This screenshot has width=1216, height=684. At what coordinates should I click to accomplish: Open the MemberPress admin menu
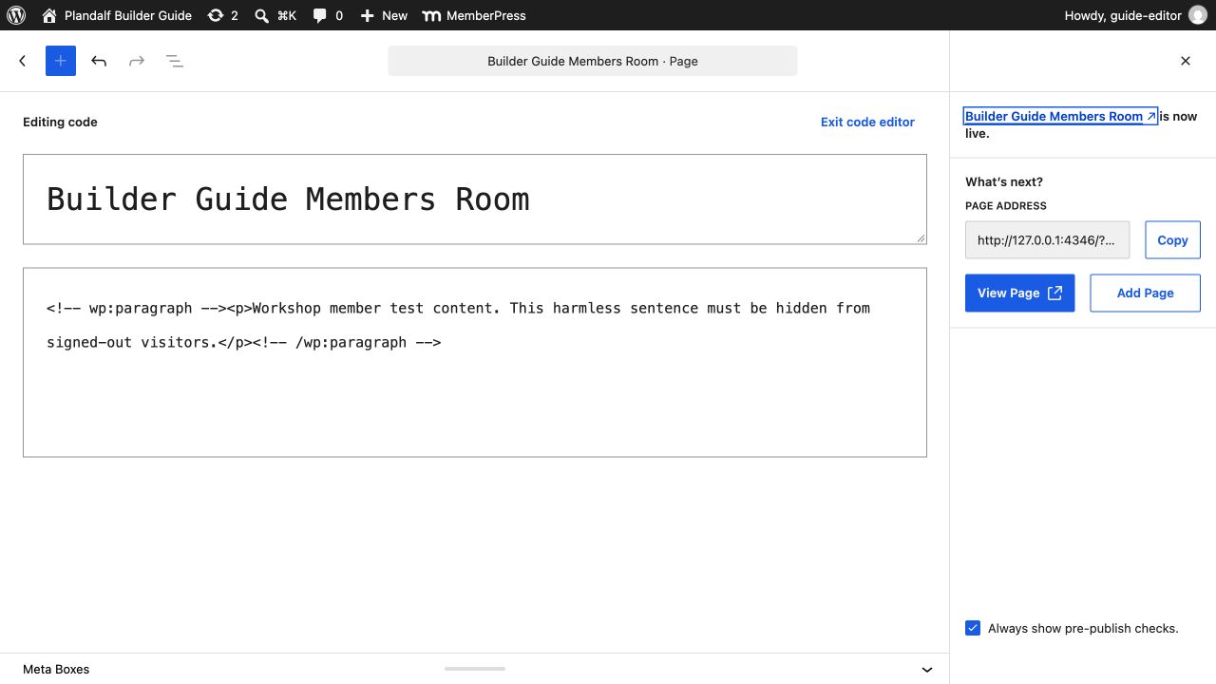[x=474, y=15]
